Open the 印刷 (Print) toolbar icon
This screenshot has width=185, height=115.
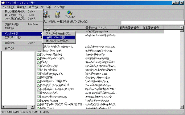click(57, 14)
